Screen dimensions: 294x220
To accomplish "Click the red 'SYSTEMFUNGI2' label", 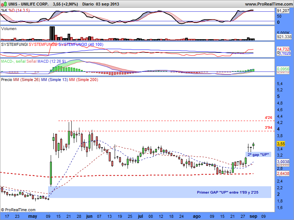I will (43, 44).
